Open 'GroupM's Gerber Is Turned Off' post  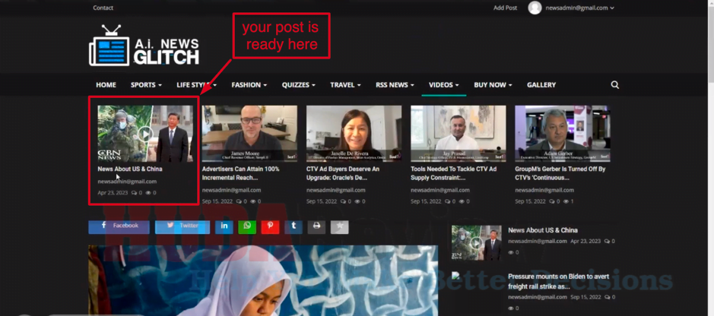tap(560, 173)
